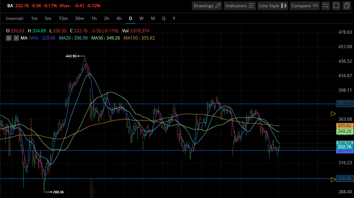Switch to the 1h interval
The width and height of the screenshot is (354, 198).
pos(94,18)
